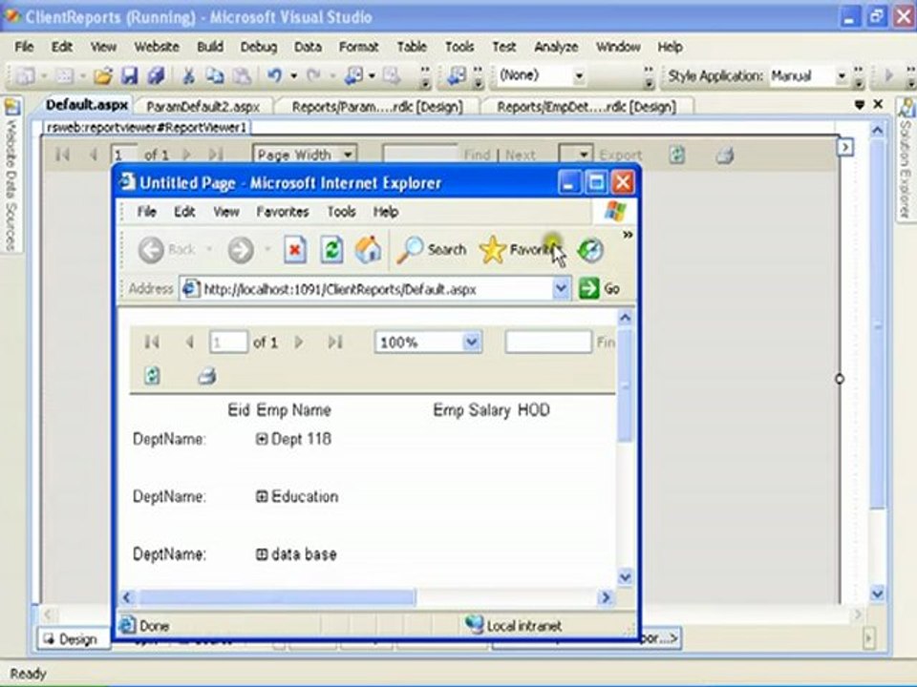Go to next page in browser report viewer
The image size is (917, 687).
pyautogui.click(x=299, y=342)
